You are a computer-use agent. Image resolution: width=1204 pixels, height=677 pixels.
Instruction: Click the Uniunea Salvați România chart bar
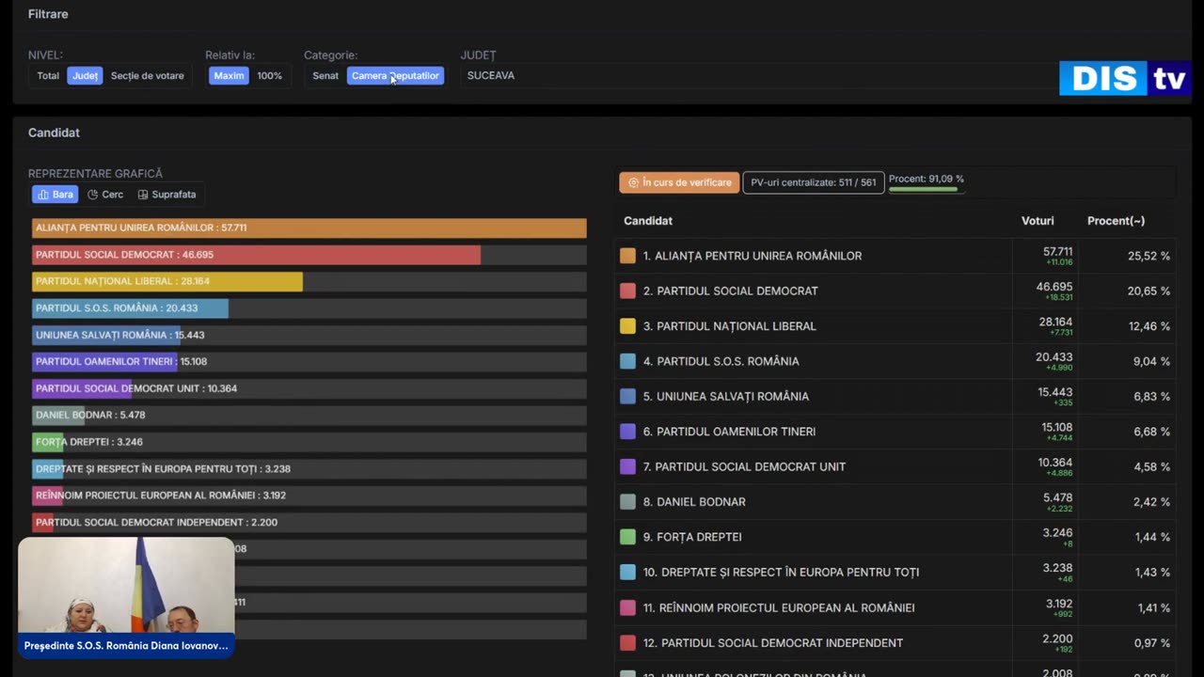click(x=106, y=335)
